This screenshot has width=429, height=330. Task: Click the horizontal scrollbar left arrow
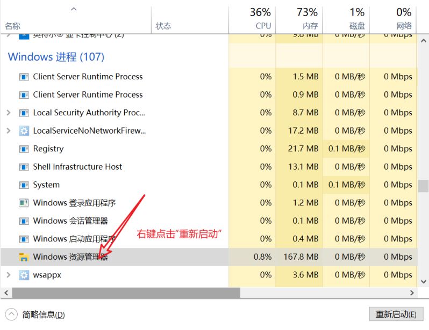point(6,293)
